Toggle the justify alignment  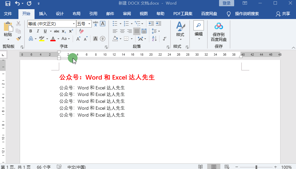click(137, 31)
